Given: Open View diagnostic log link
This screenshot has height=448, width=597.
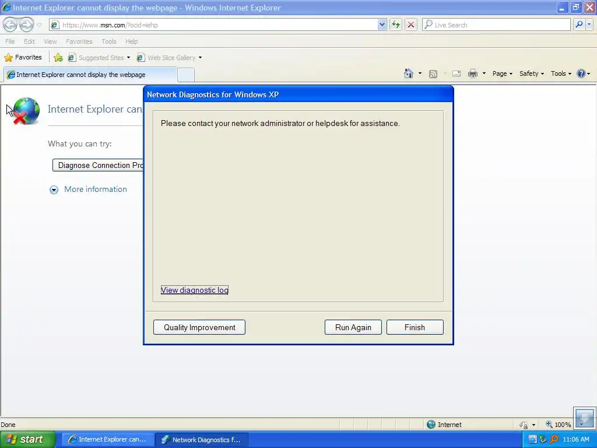Looking at the screenshot, I should [195, 290].
